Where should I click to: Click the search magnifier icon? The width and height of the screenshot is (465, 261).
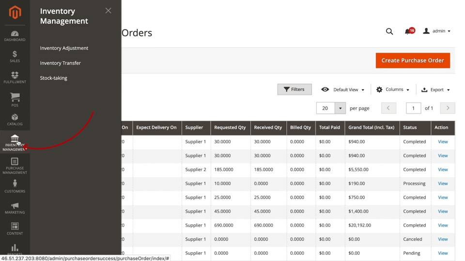coord(389,31)
